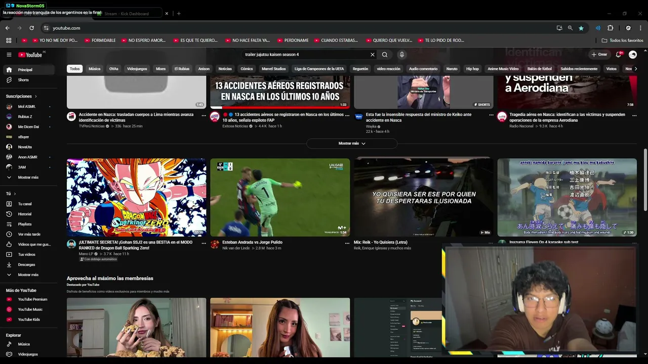Viewport: 648px width, 364px height.
Task: Select the Todos filter chip
Action: (75, 69)
